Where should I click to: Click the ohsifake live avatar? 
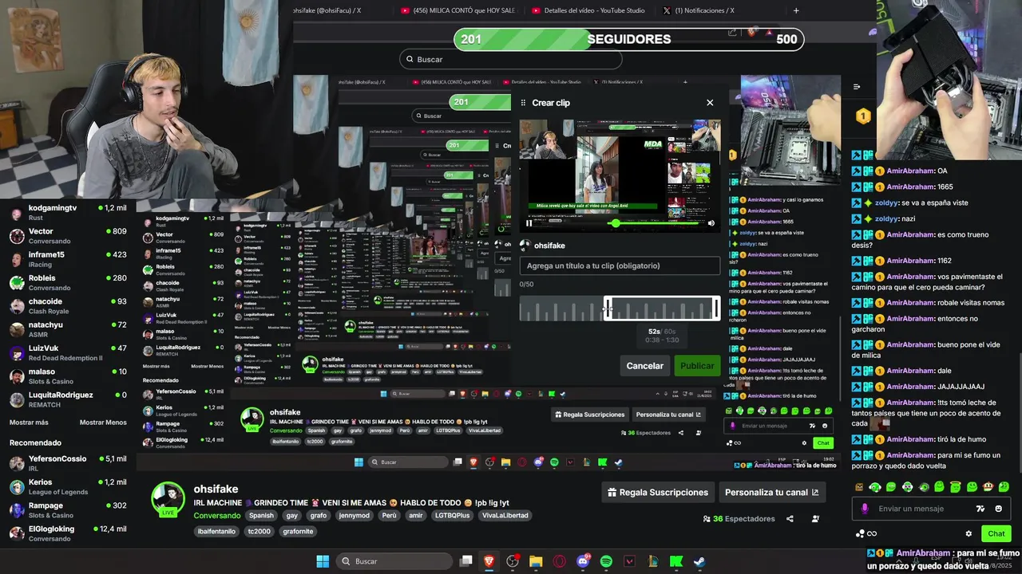click(x=168, y=500)
